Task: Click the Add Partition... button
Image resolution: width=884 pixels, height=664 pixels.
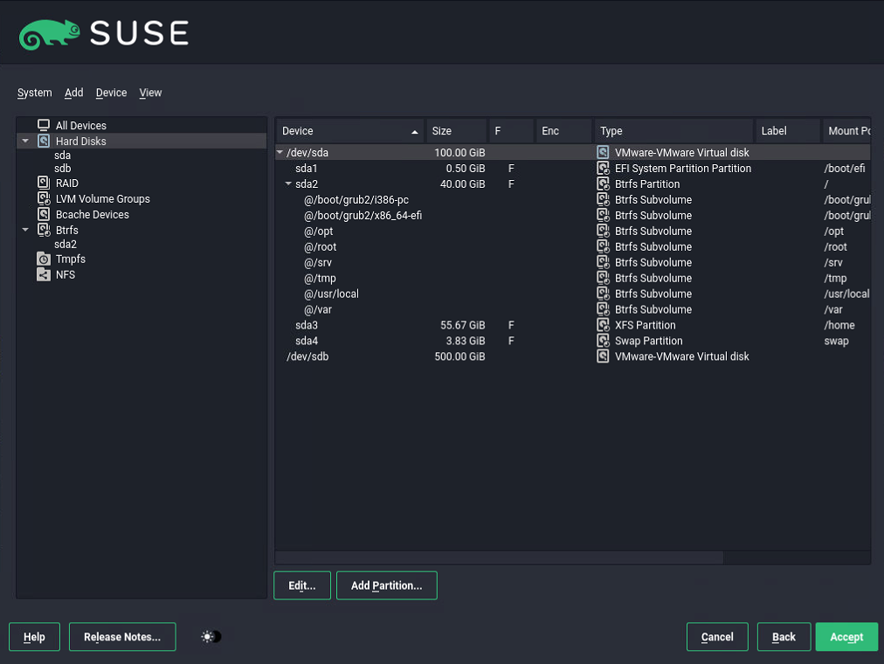Action: [387, 585]
